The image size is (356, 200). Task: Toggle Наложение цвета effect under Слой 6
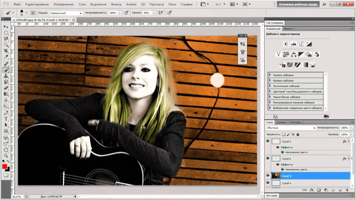point(282,169)
